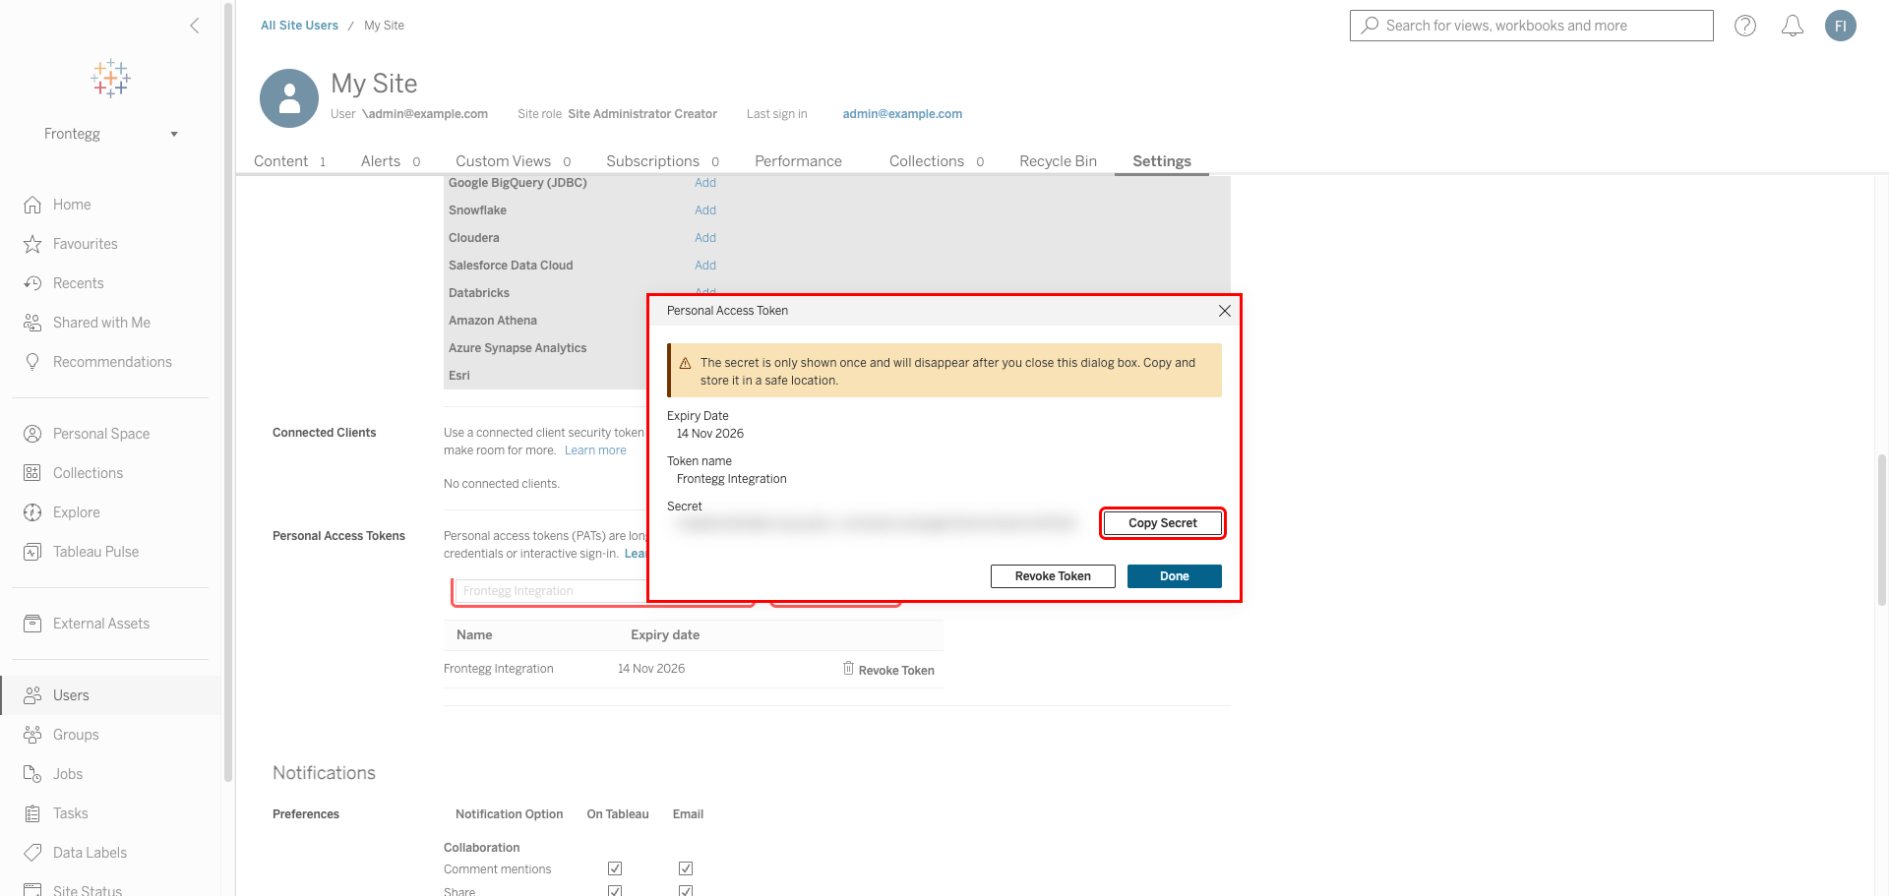
Task: Click Add next to Google BigQuery (JDBC)
Action: (x=705, y=183)
